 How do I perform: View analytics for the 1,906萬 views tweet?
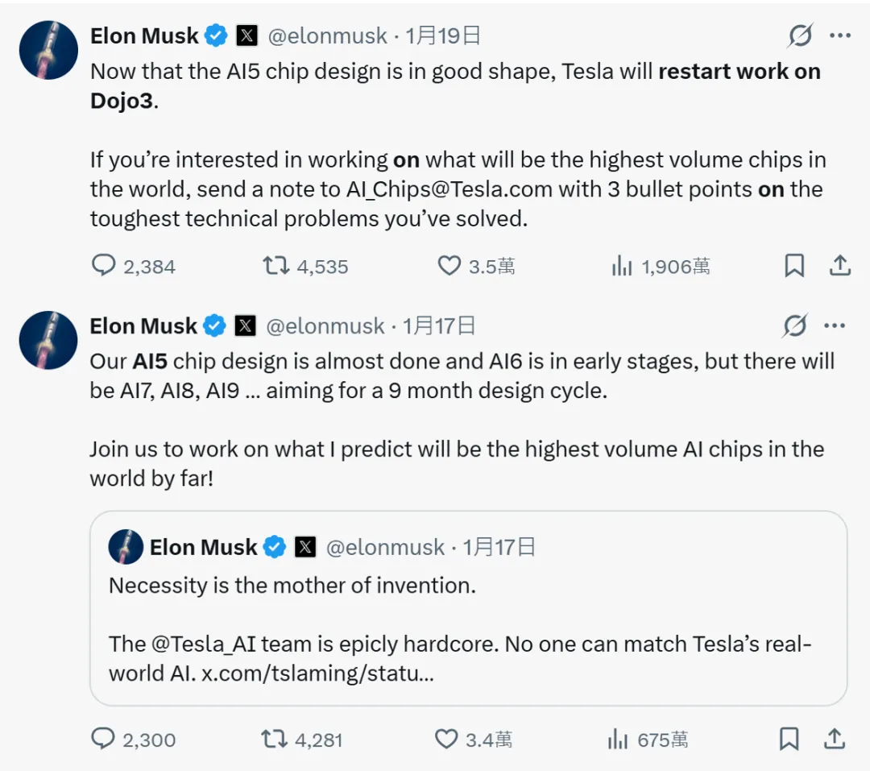tap(622, 266)
